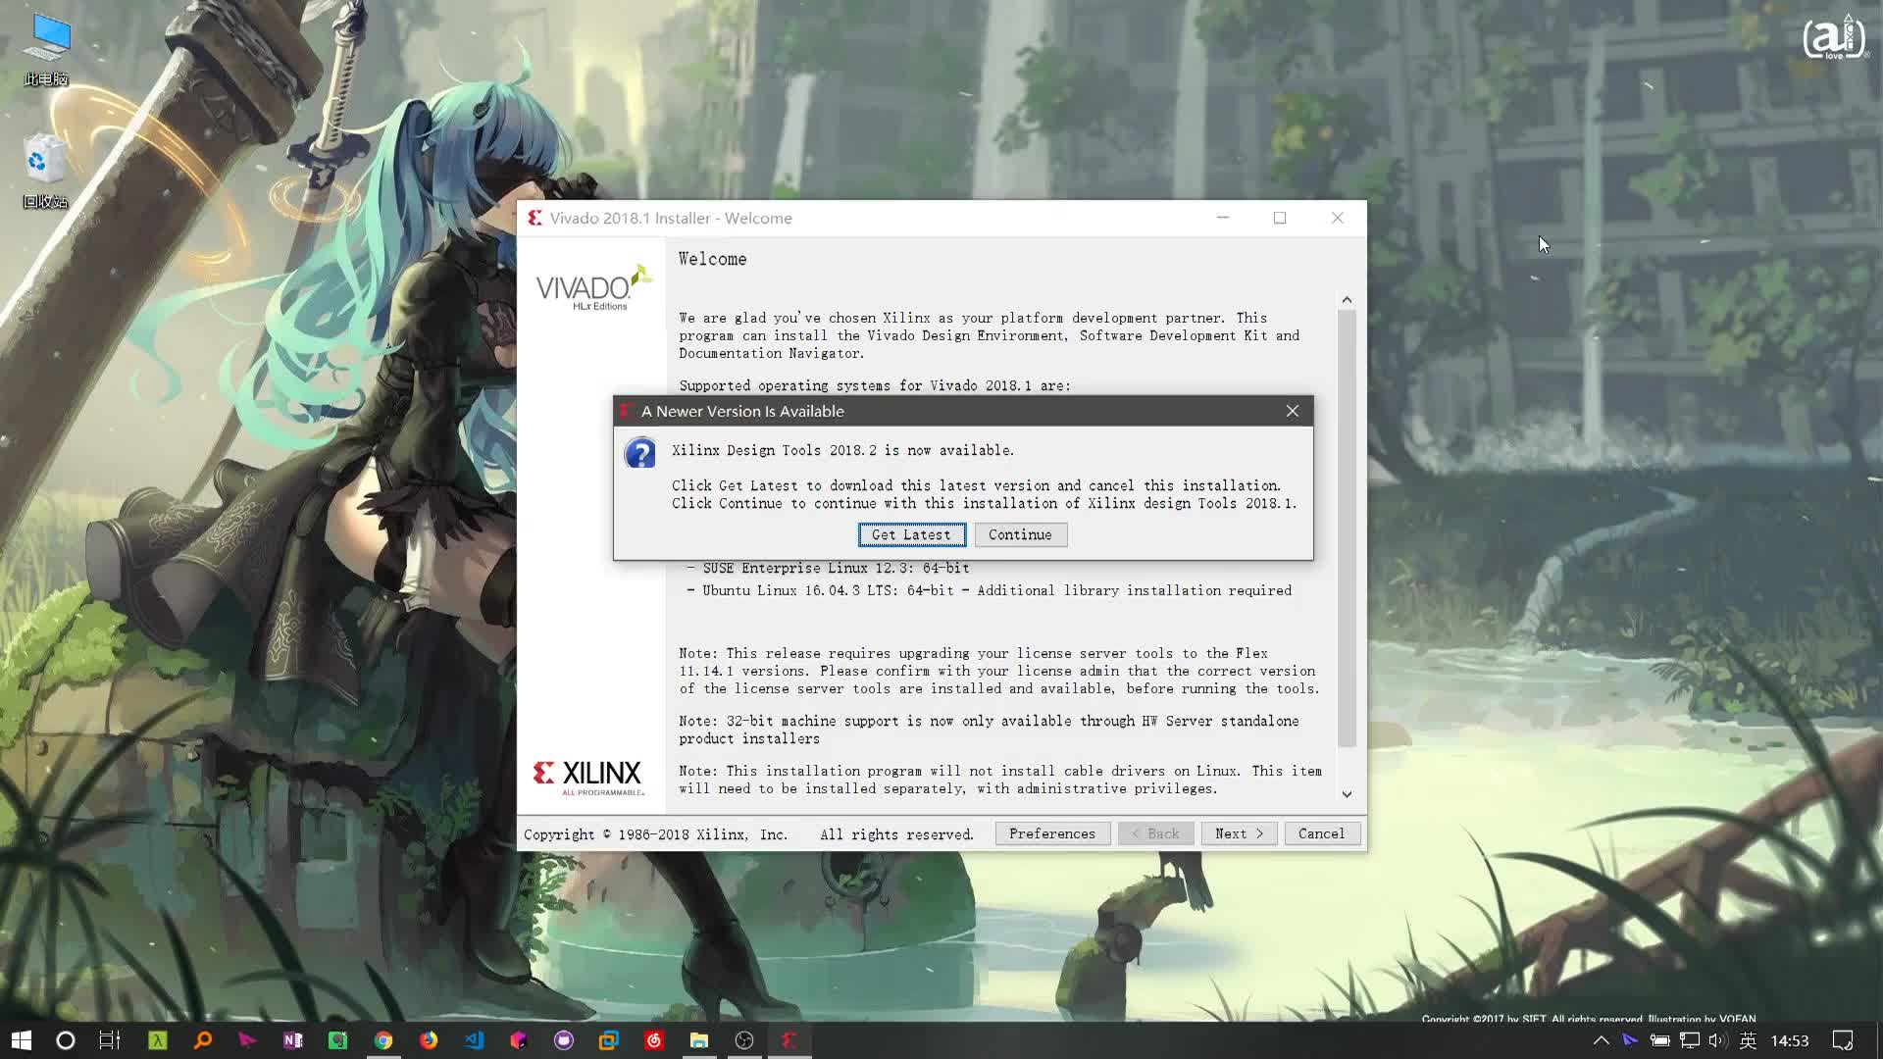The height and width of the screenshot is (1059, 1883).
Task: Open the volume control in tray
Action: (1717, 1040)
